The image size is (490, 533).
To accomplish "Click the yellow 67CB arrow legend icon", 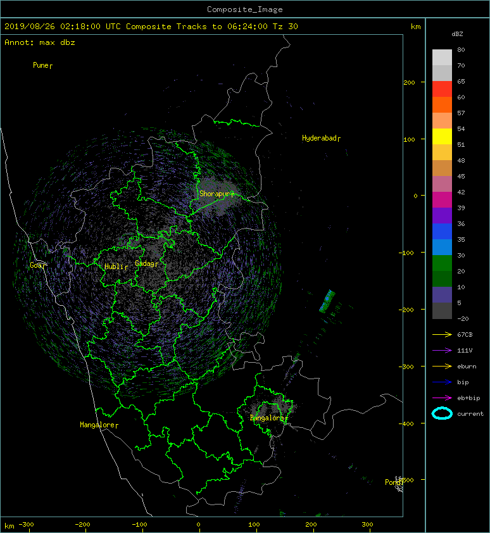I will 442,334.
